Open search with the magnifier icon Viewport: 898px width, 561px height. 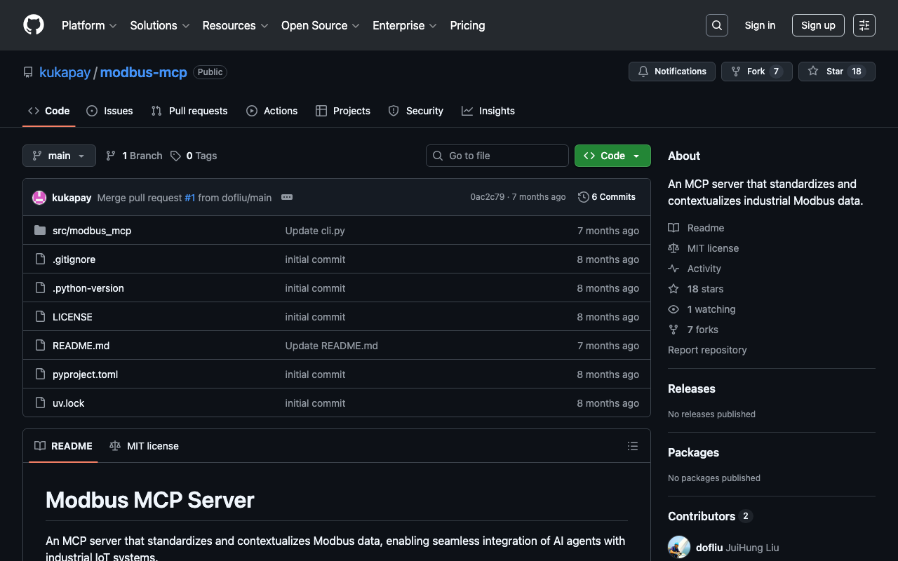pos(716,25)
